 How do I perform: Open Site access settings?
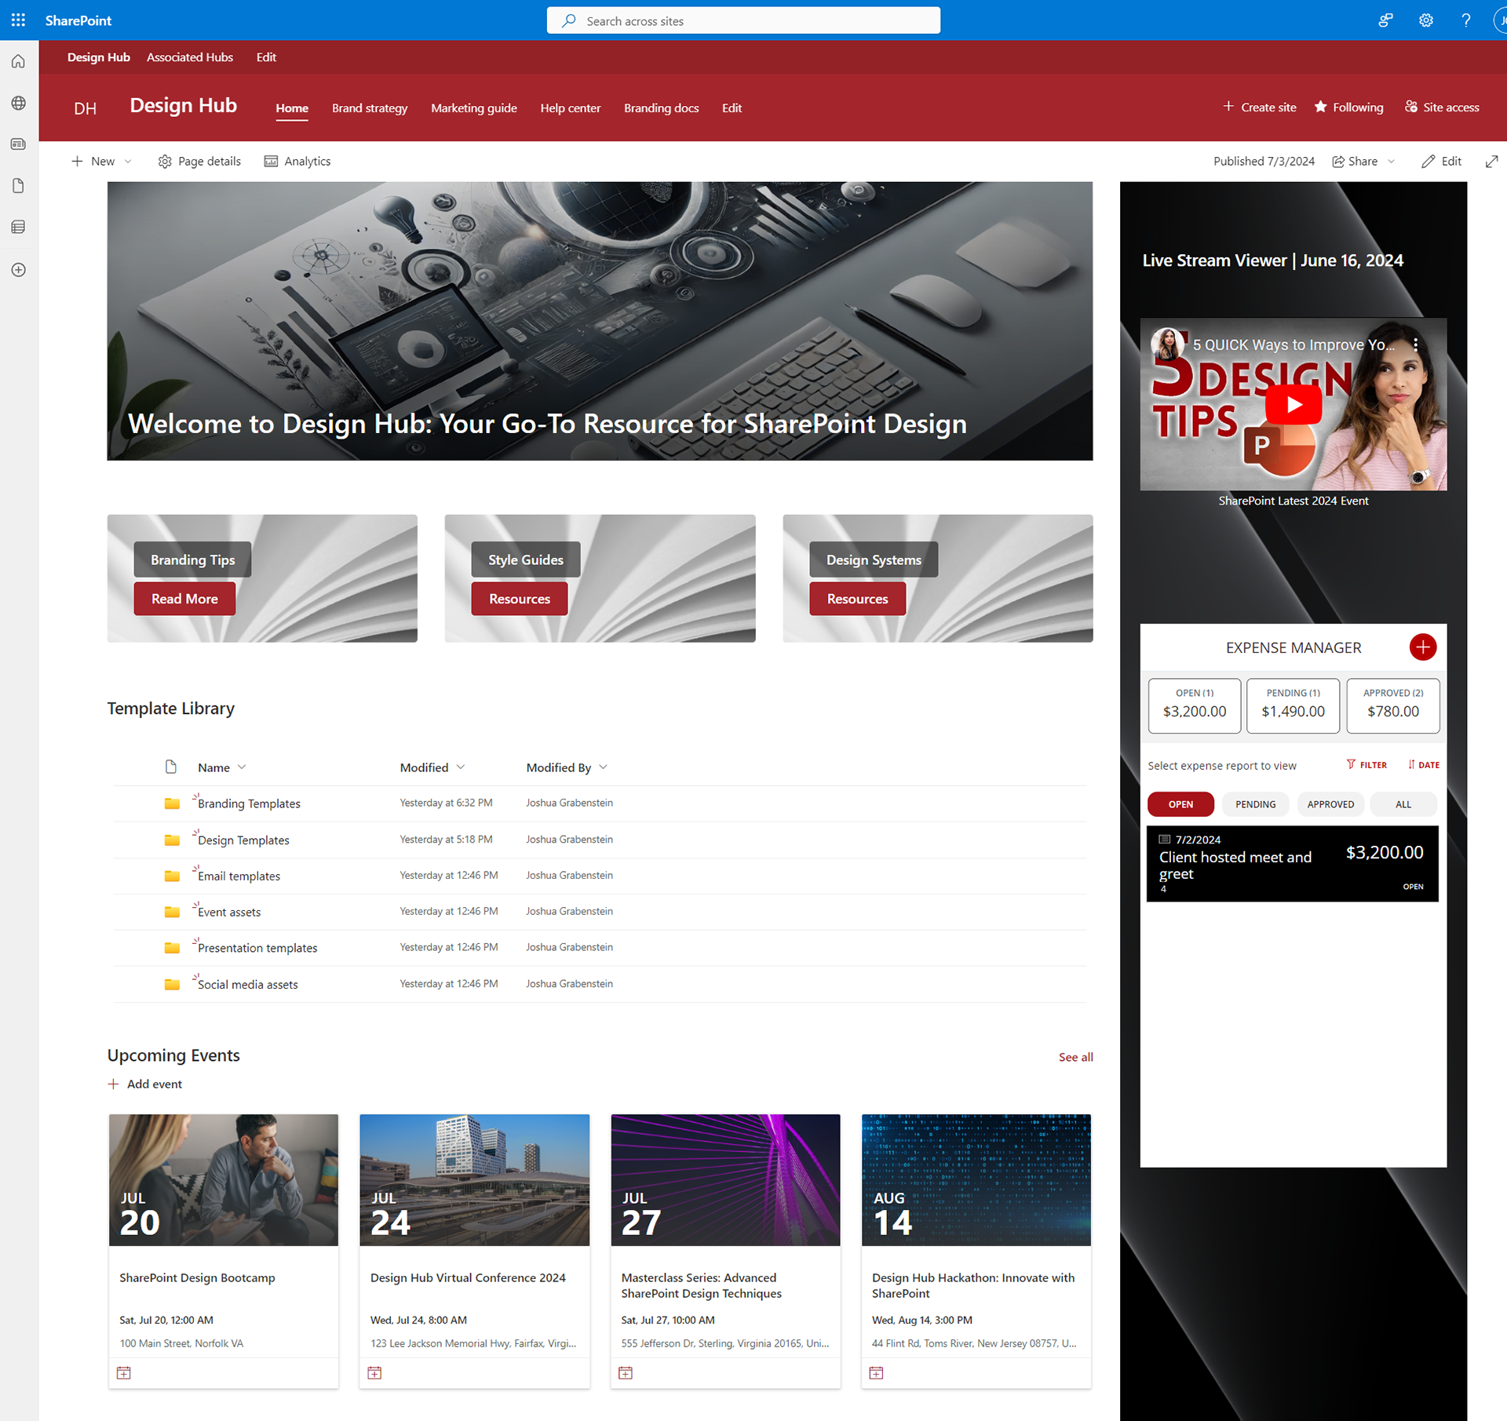1442,107
